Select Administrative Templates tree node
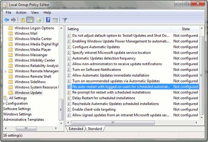 pyautogui.click(x=23, y=119)
